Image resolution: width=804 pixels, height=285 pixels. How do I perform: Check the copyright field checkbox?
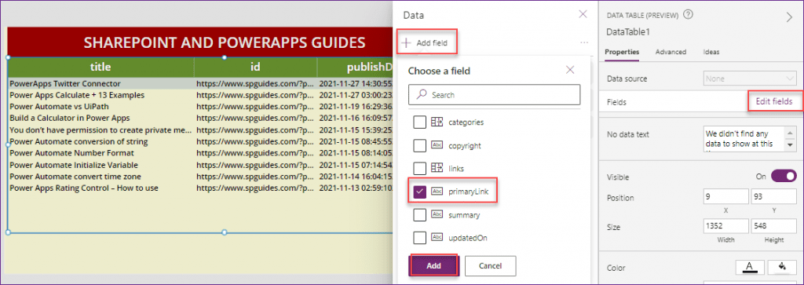(x=419, y=145)
